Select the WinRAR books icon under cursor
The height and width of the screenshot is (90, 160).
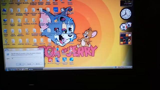70,10
